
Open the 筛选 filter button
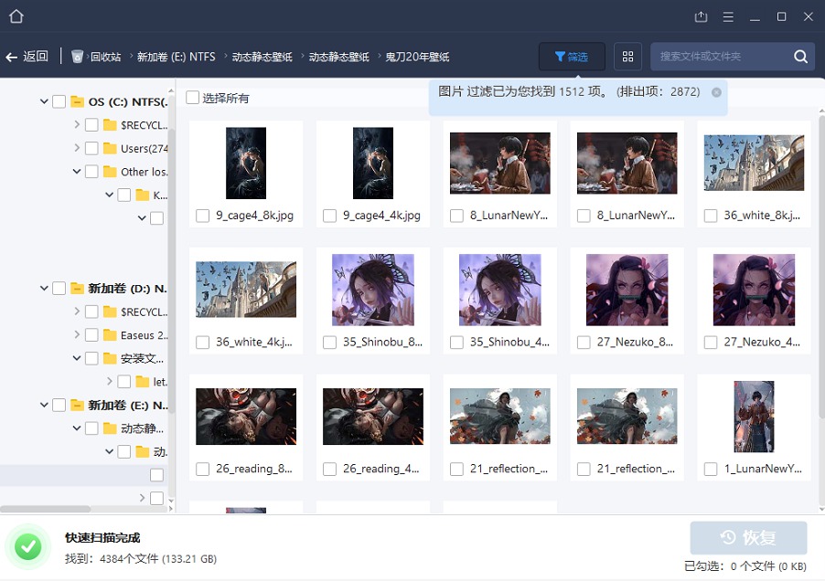[572, 57]
